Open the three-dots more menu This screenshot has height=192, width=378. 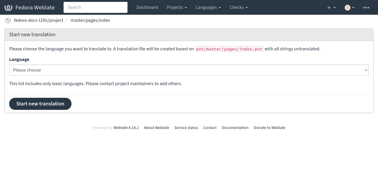click(x=366, y=7)
